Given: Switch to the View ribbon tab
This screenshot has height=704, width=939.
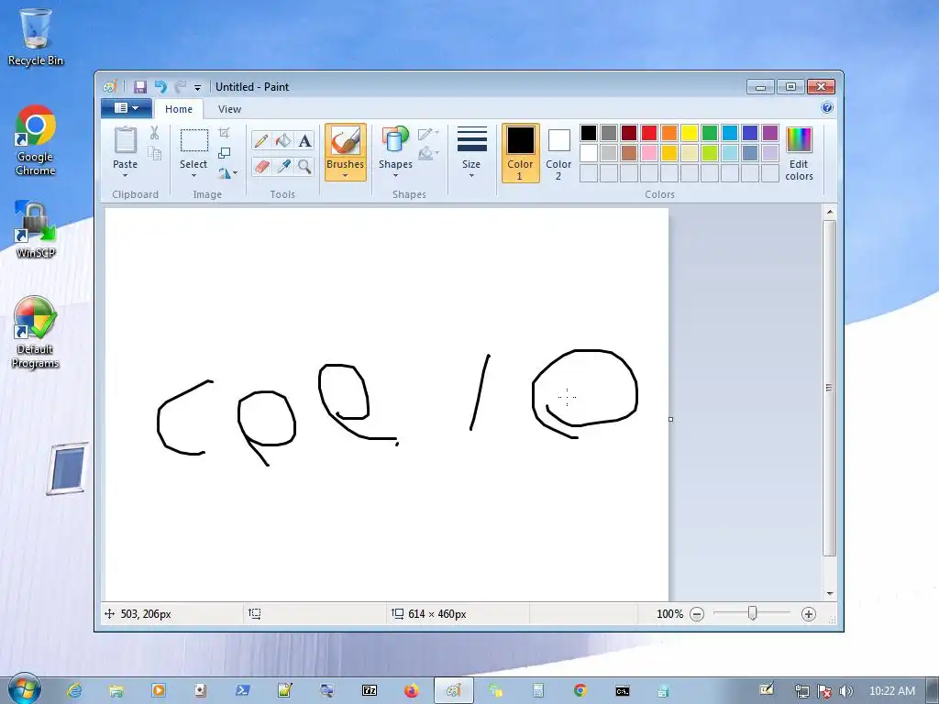Looking at the screenshot, I should tap(229, 109).
